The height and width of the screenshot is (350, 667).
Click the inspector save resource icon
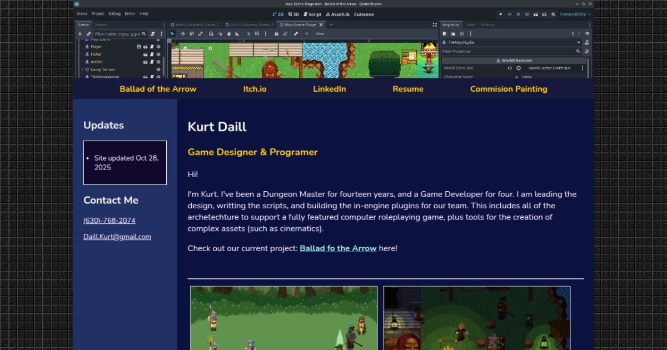pyautogui.click(x=461, y=34)
